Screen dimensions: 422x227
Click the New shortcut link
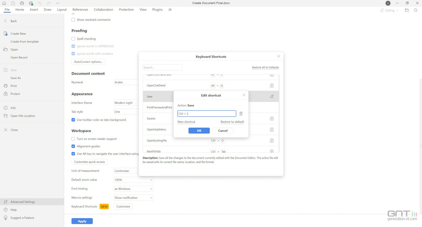[186, 122]
